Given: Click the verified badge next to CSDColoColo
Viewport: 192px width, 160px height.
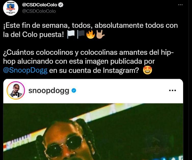Looking at the screenshot, I should pyautogui.click(x=61, y=5).
